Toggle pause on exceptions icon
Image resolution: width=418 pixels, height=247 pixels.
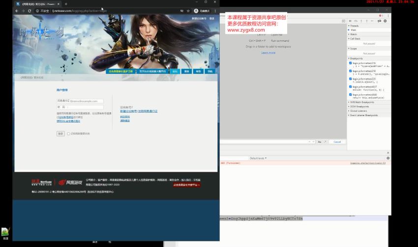tap(385, 21)
